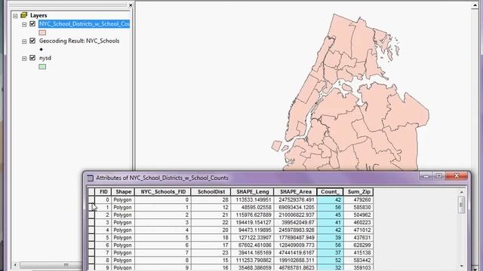The image size is (483, 271).
Task: Click the FID column header
Action: point(103,192)
